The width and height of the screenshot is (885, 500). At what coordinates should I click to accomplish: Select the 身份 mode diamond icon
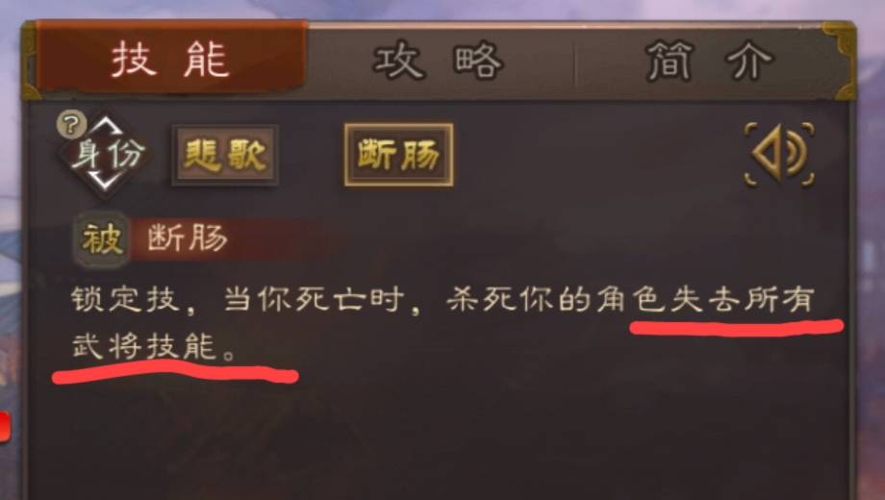point(106,154)
